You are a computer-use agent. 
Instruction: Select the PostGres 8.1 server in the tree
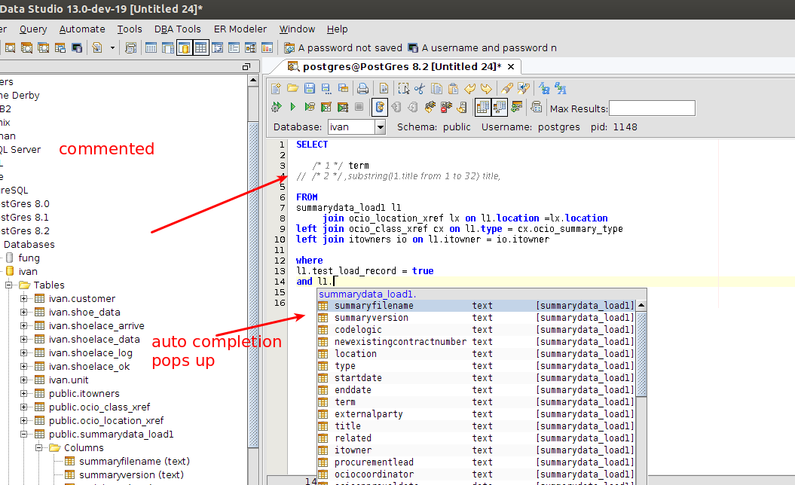pos(25,218)
